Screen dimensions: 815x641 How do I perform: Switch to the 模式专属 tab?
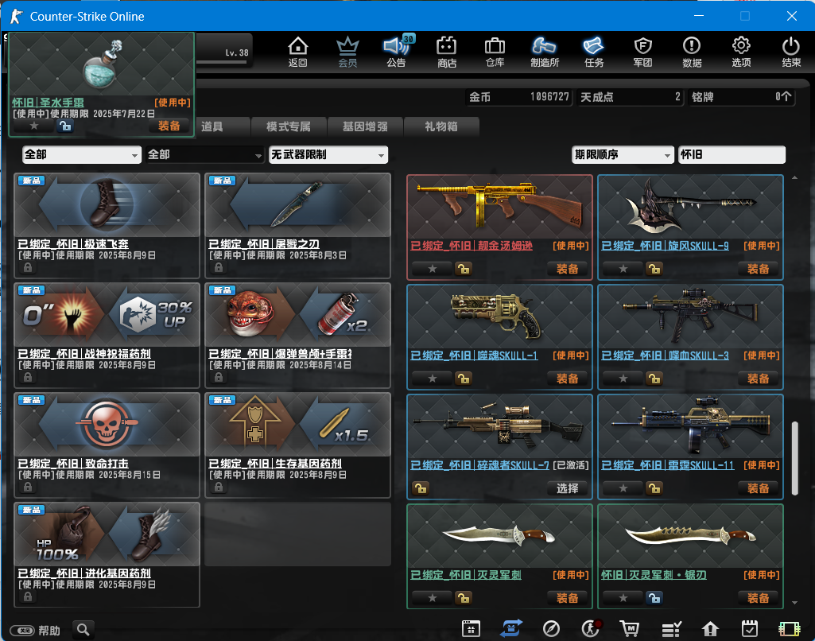click(289, 126)
